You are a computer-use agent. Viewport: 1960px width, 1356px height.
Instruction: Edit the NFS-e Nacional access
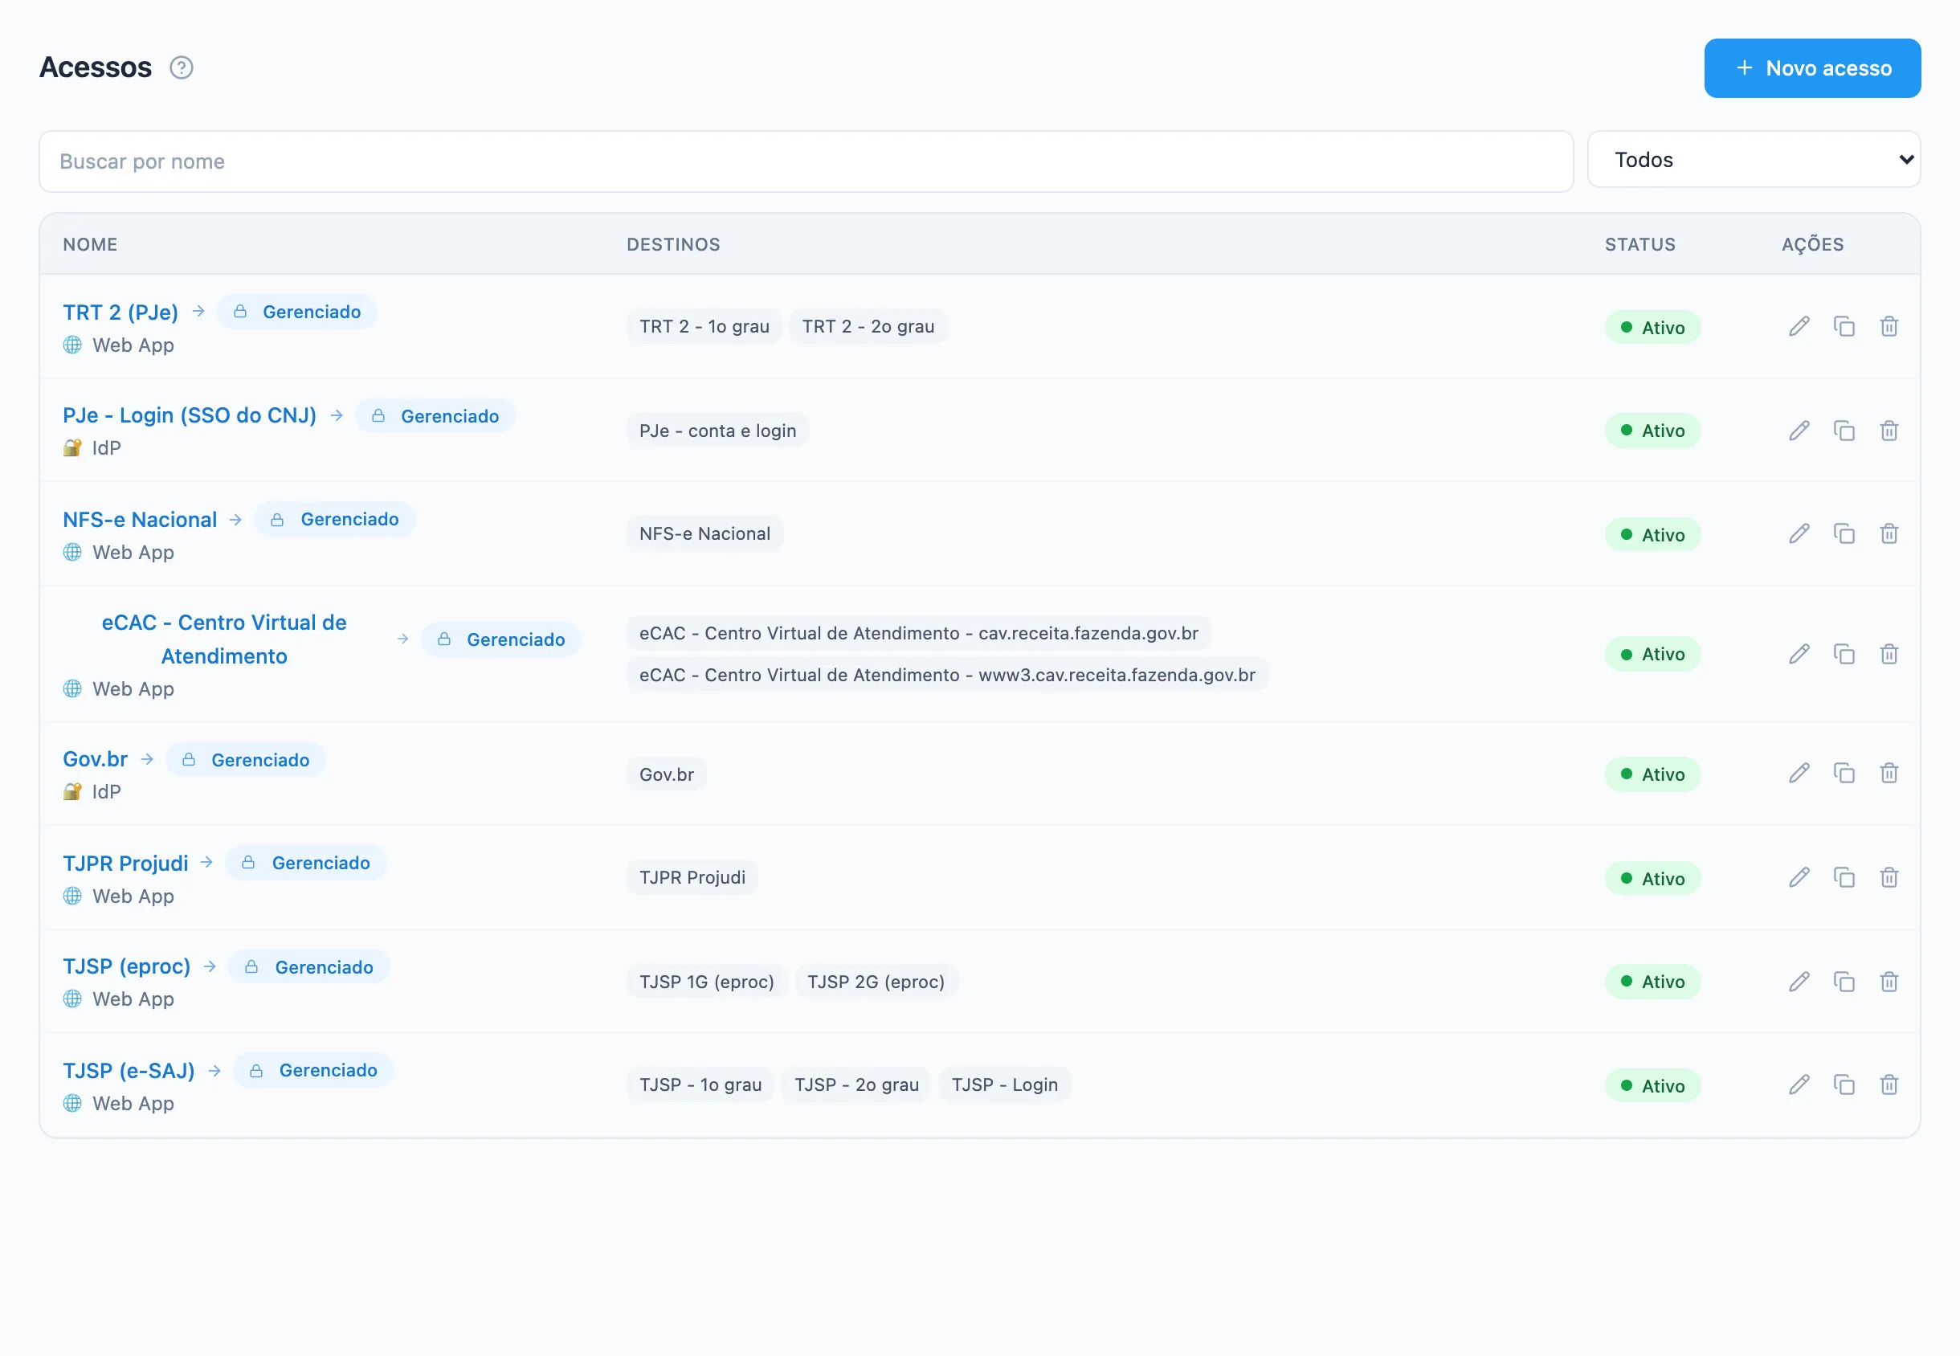point(1799,533)
